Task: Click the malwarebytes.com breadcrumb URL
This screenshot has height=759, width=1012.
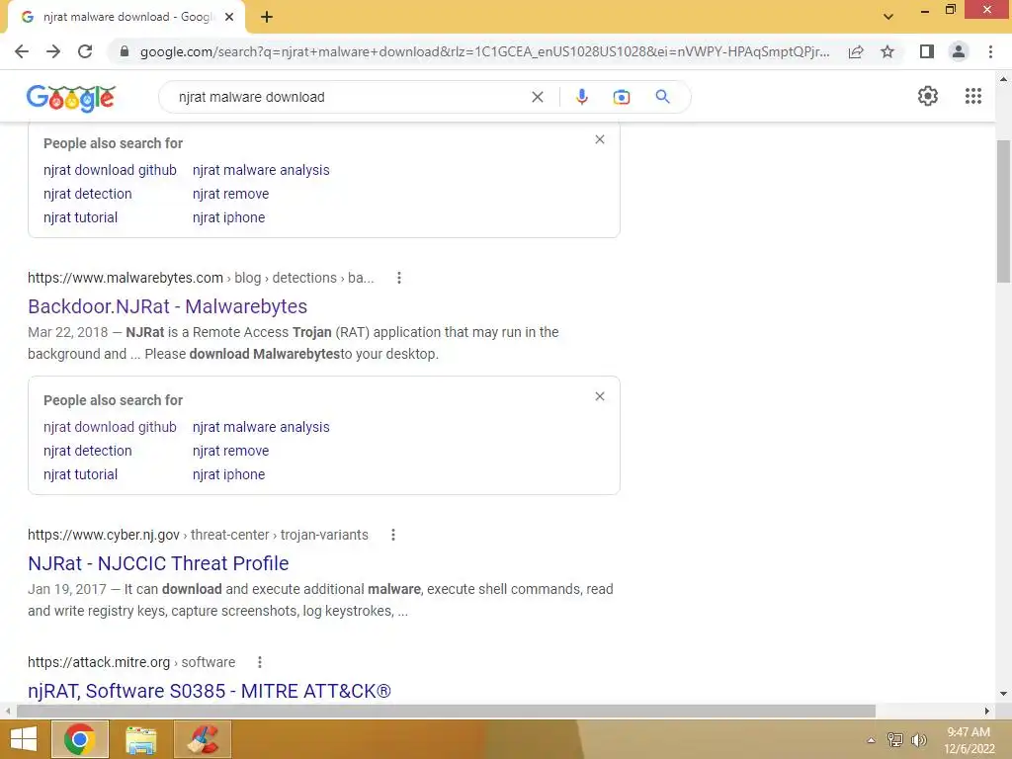Action: [201, 278]
